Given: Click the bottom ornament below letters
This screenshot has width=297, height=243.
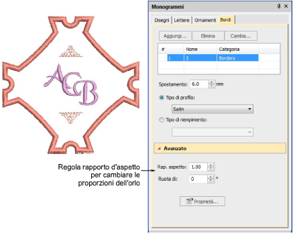Looking at the screenshot, I should (x=71, y=118).
